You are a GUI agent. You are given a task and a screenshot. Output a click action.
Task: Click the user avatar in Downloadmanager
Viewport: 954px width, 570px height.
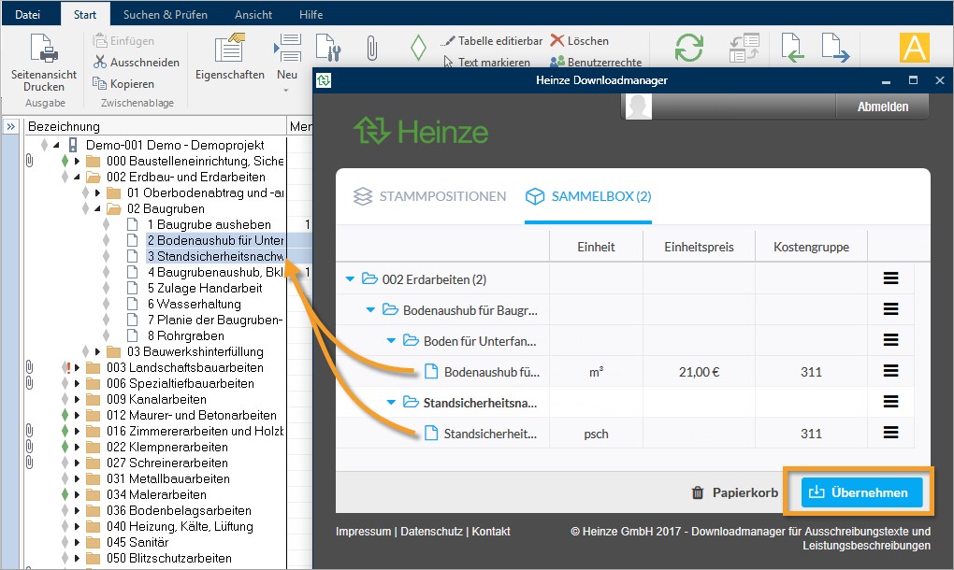pyautogui.click(x=639, y=107)
